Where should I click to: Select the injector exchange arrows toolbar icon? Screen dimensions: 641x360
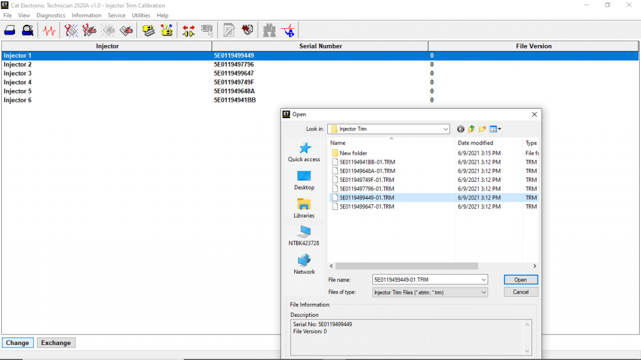pos(188,29)
